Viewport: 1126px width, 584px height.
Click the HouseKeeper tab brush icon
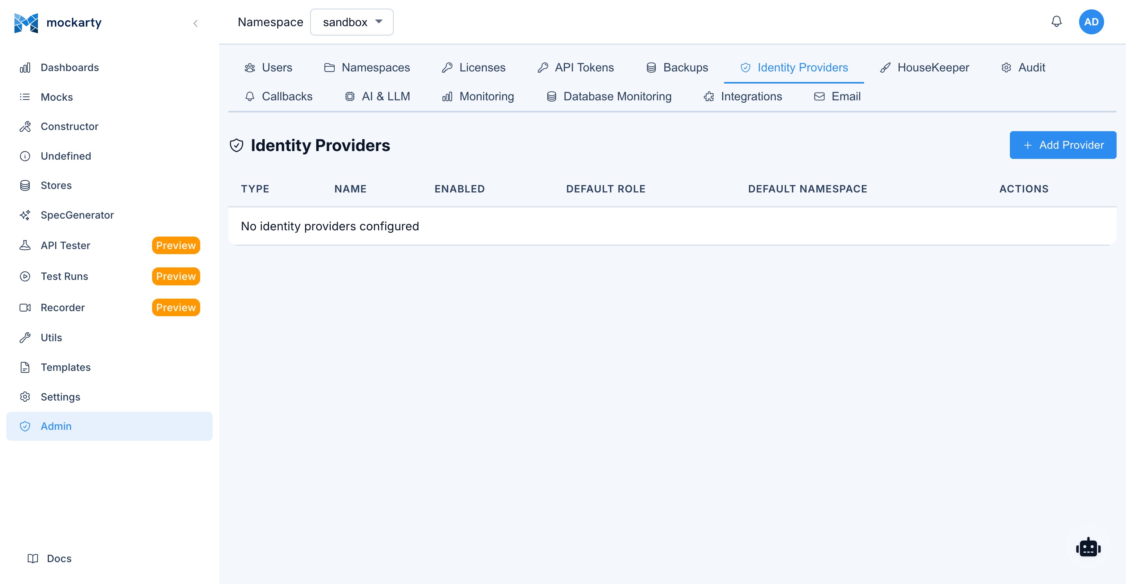pos(885,68)
